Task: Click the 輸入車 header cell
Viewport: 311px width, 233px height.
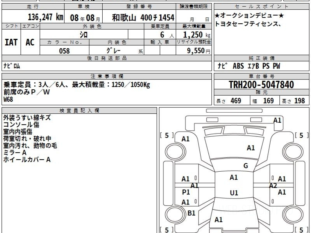Action: pos(160,42)
